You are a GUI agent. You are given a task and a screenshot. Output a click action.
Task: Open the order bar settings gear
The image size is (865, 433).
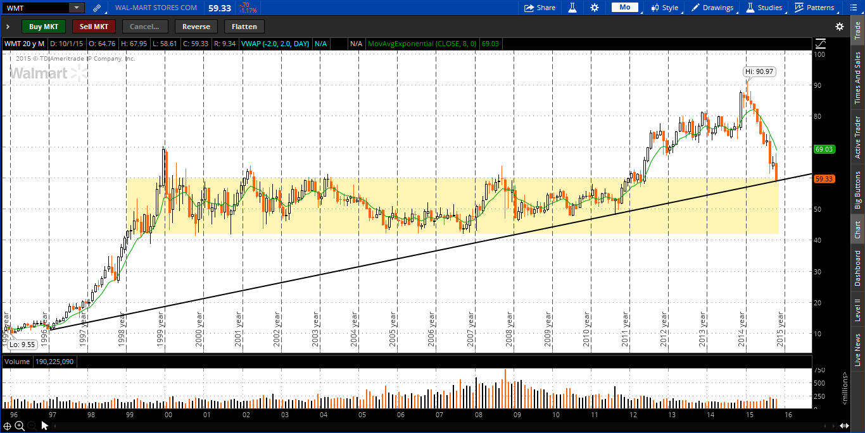tap(840, 27)
